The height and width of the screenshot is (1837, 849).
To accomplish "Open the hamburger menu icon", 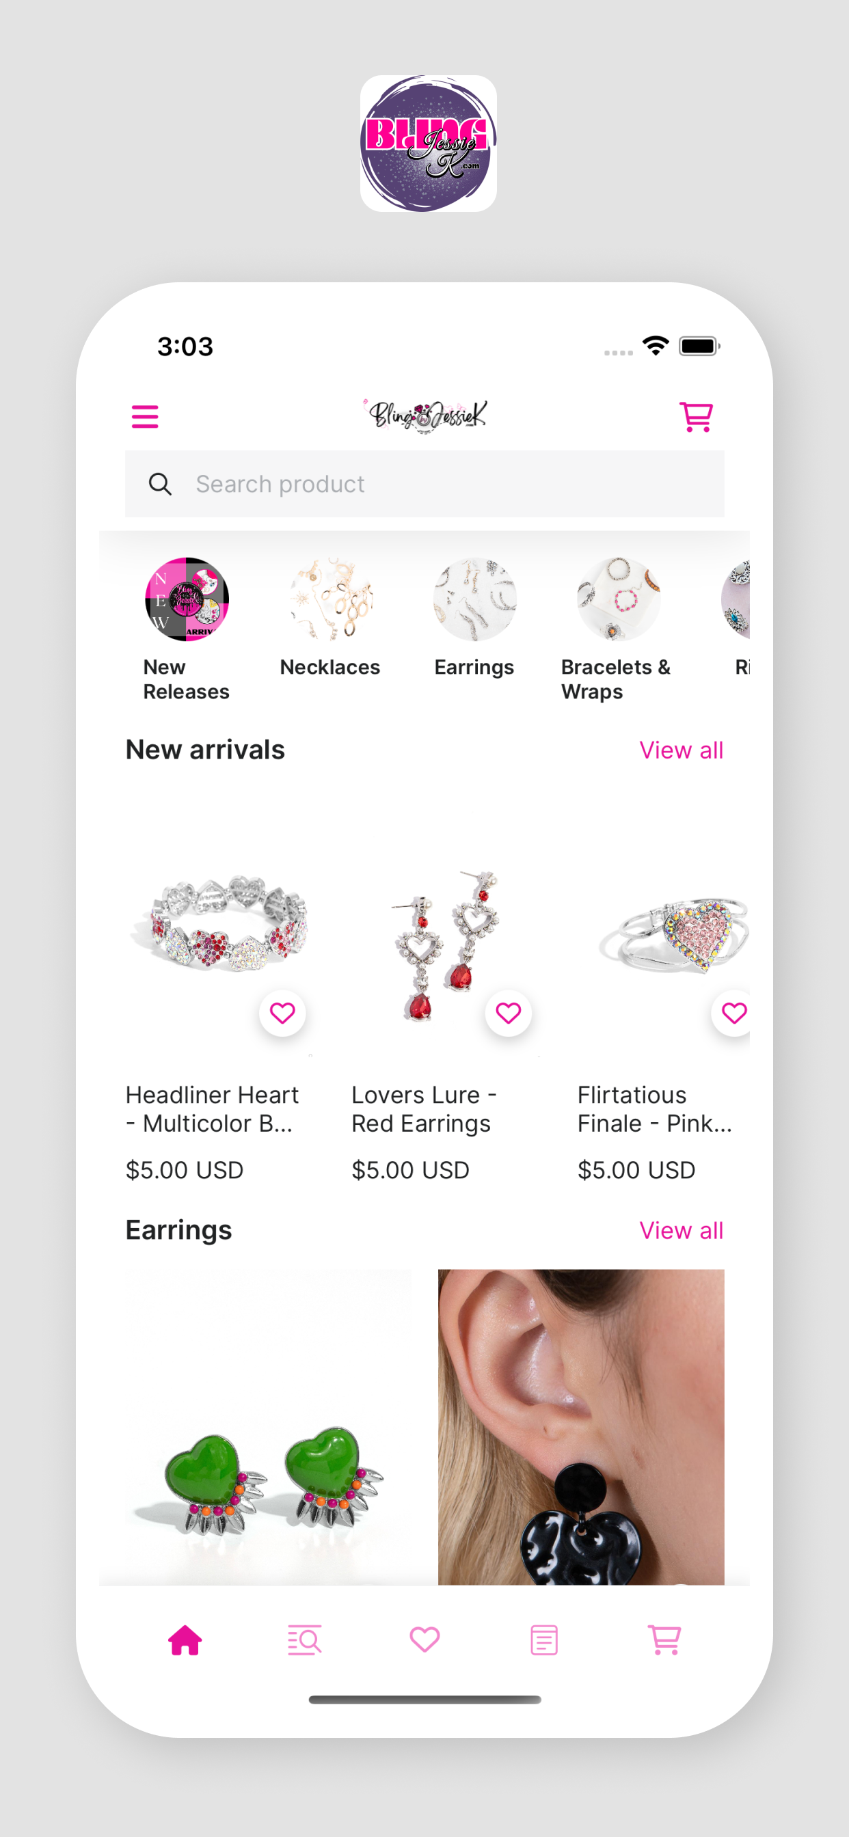I will click(x=145, y=416).
